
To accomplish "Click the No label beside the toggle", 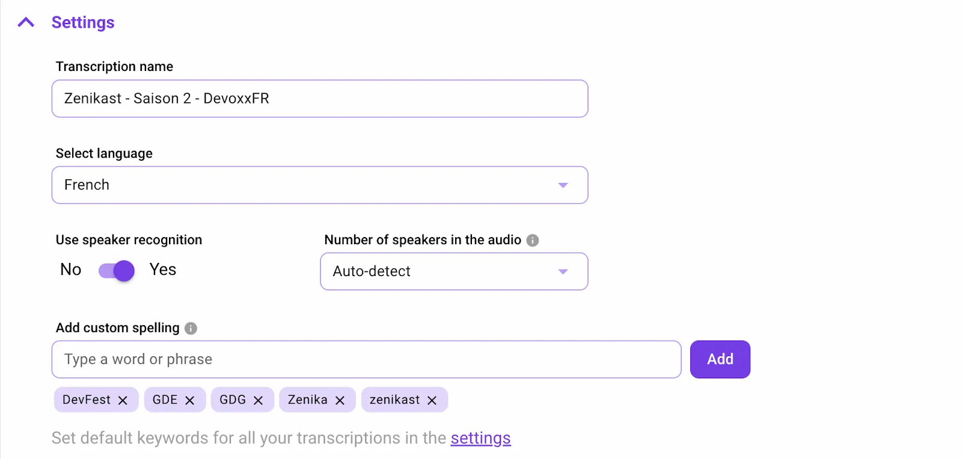I will click(70, 270).
